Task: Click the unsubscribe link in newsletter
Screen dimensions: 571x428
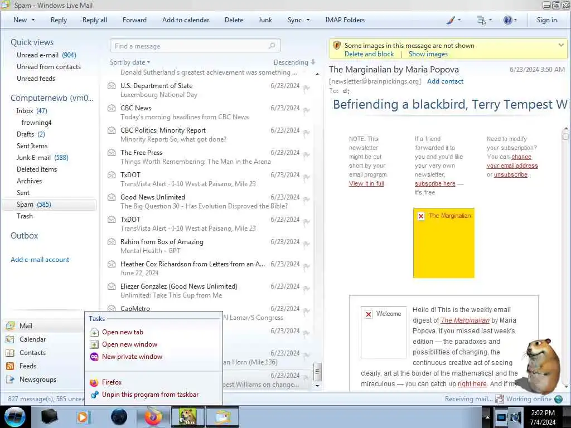Action: [511, 174]
